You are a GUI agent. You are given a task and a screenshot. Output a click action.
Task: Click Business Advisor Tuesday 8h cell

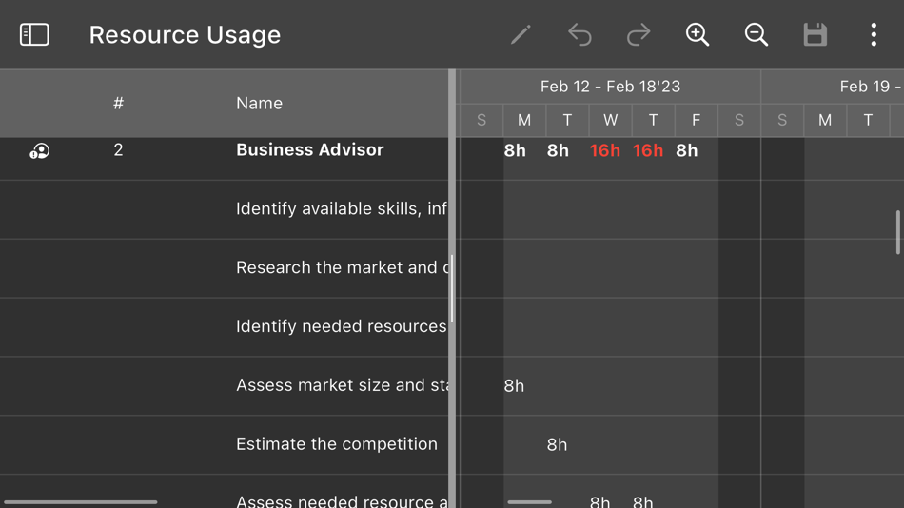click(558, 150)
